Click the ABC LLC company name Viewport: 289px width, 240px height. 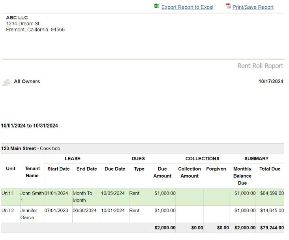[x=17, y=18]
